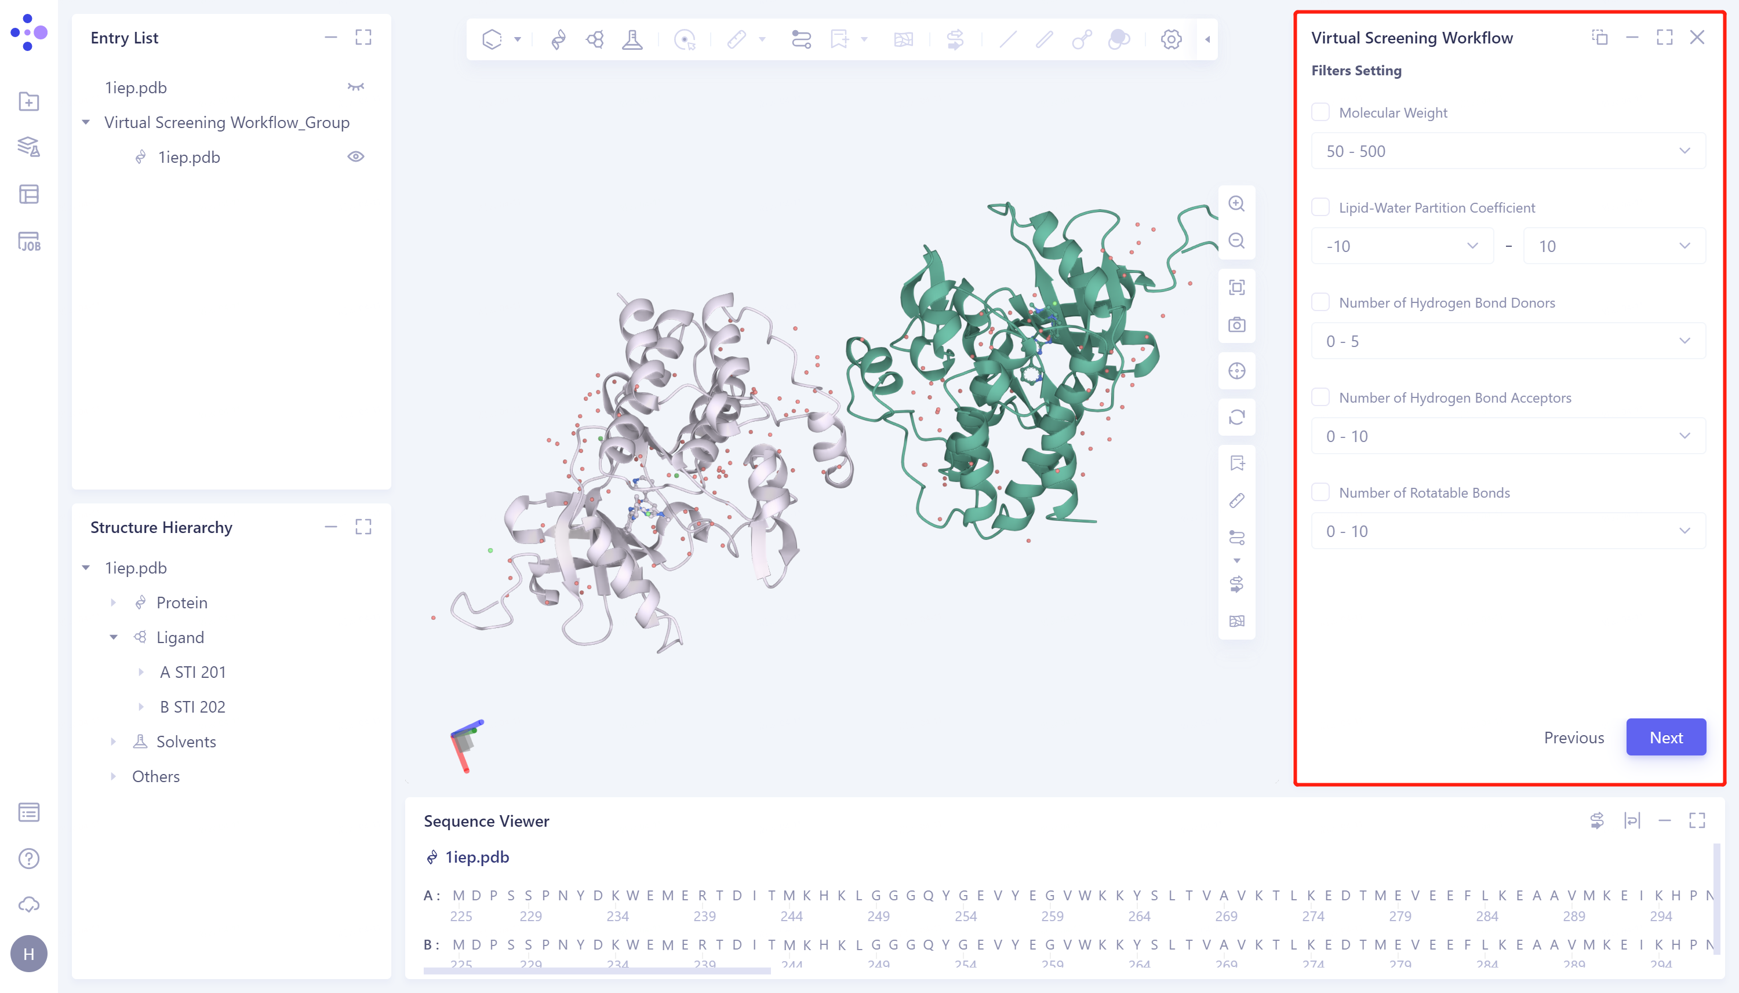Enable Number of Rotatable Bonds checkbox
Viewport: 1739px width, 993px height.
[x=1320, y=492]
